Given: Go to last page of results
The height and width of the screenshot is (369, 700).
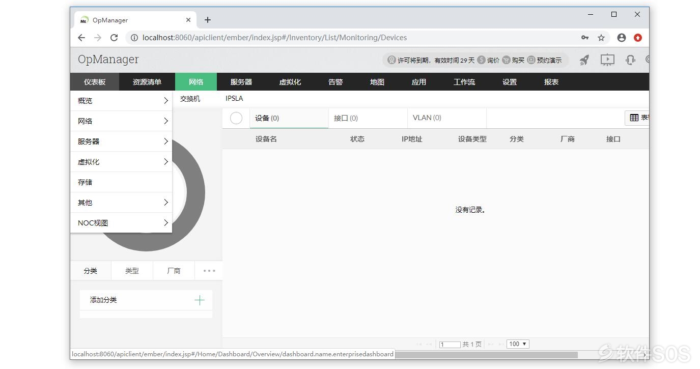Looking at the screenshot, I should [501, 345].
